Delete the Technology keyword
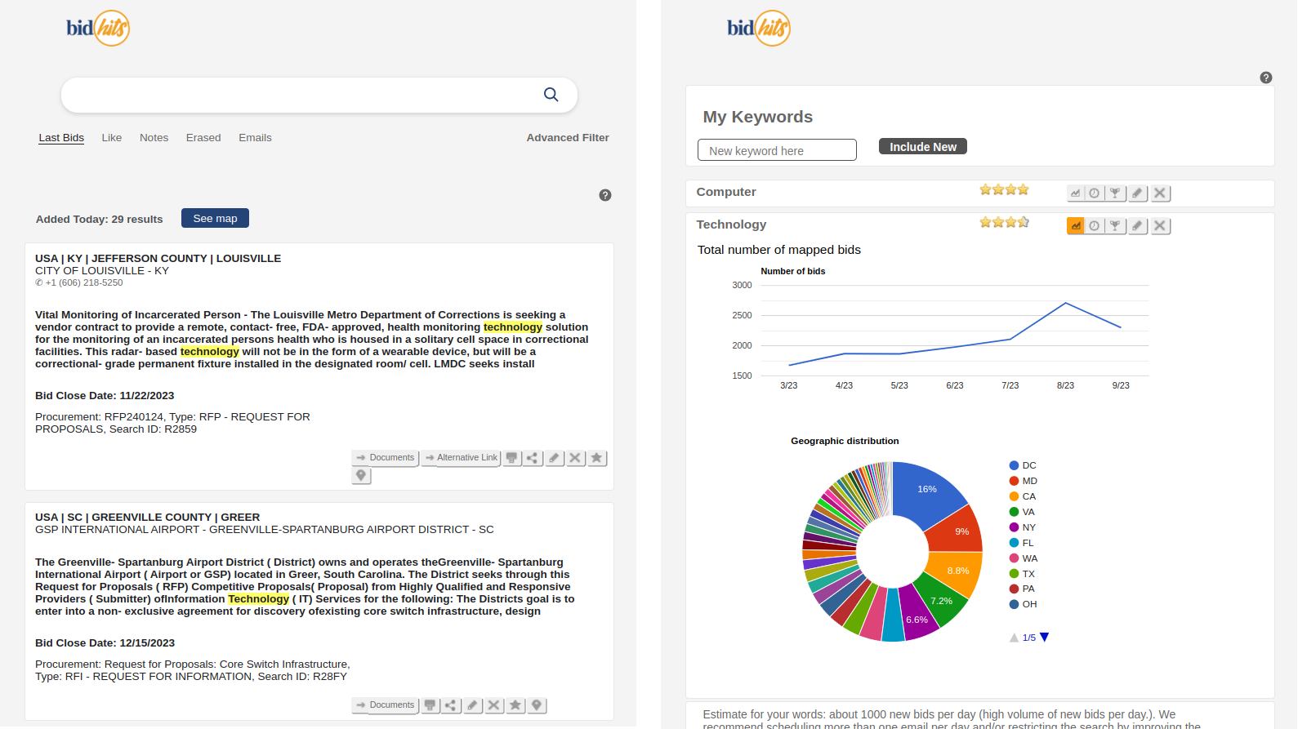This screenshot has height=729, width=1298. click(x=1160, y=226)
